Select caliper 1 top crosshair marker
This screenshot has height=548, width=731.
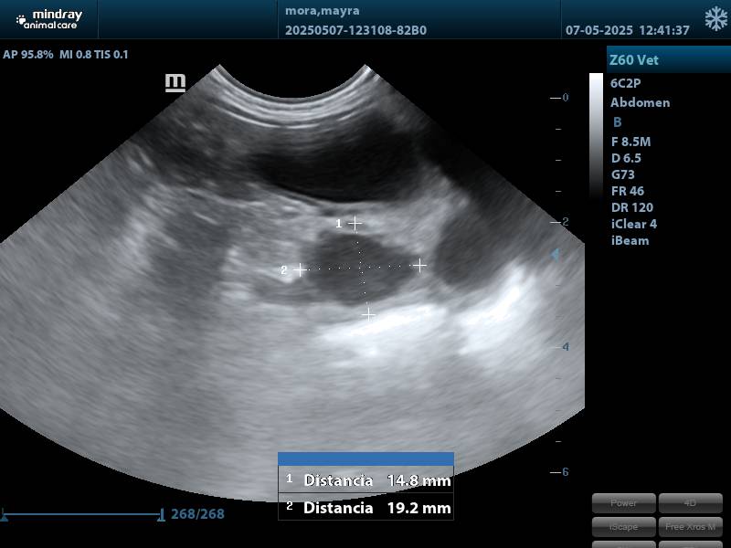point(355,223)
